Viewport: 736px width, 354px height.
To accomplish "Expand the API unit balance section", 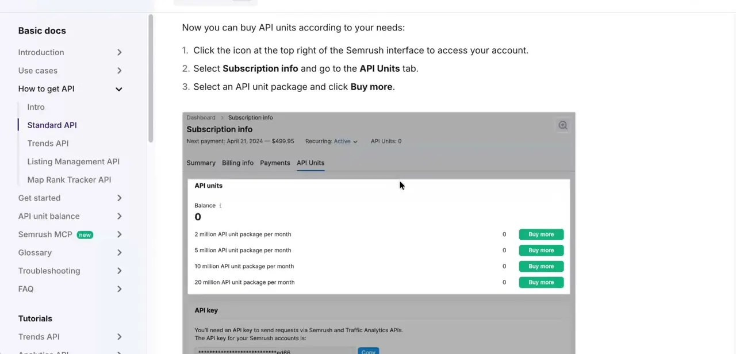I will tap(119, 217).
